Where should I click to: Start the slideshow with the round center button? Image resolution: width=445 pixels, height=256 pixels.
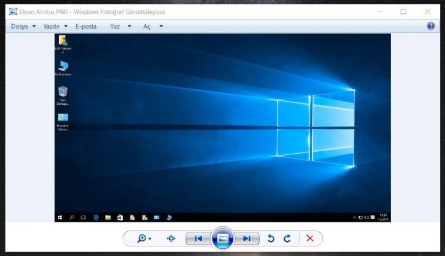pyautogui.click(x=222, y=238)
